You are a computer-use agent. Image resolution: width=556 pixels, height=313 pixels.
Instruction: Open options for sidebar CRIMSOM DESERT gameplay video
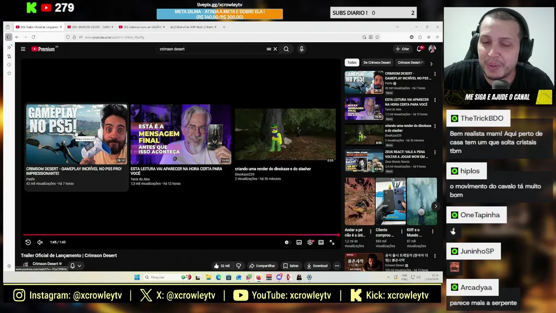[x=435, y=74]
